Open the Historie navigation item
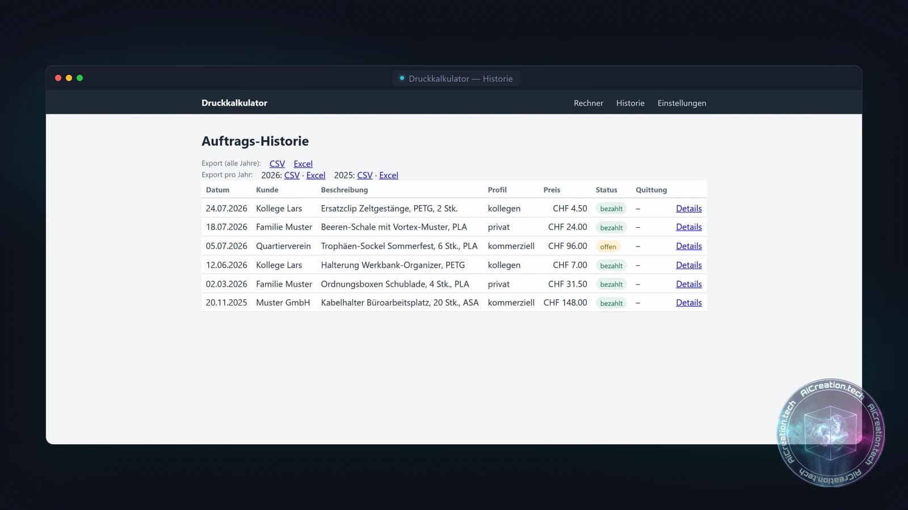The height and width of the screenshot is (510, 908). tap(630, 103)
